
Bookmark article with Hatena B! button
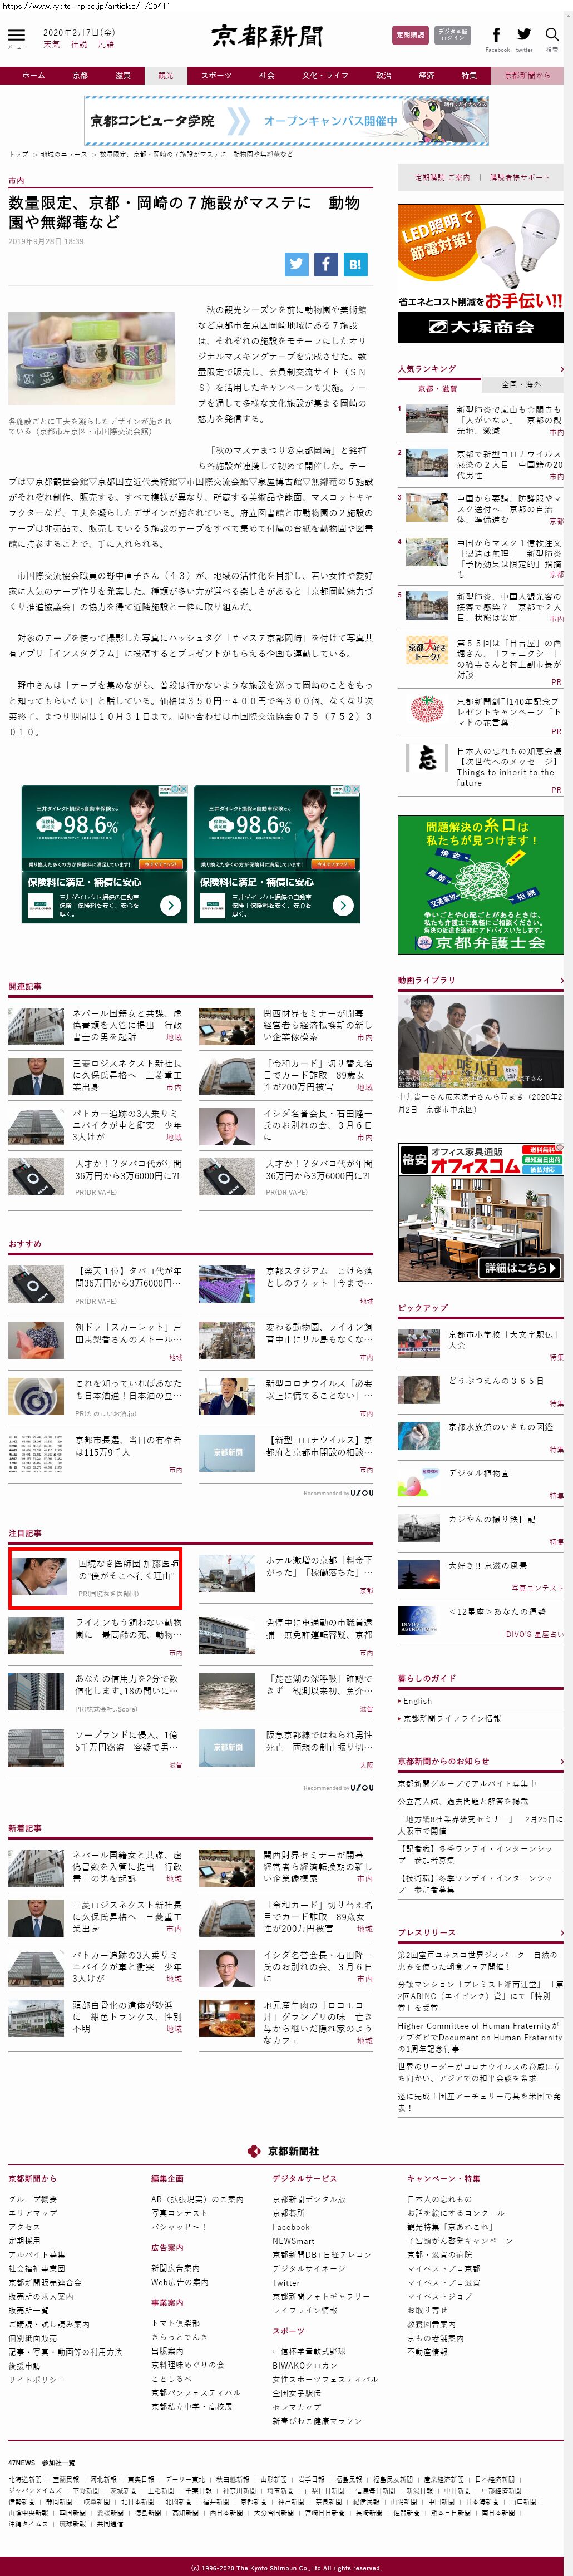[x=355, y=264]
